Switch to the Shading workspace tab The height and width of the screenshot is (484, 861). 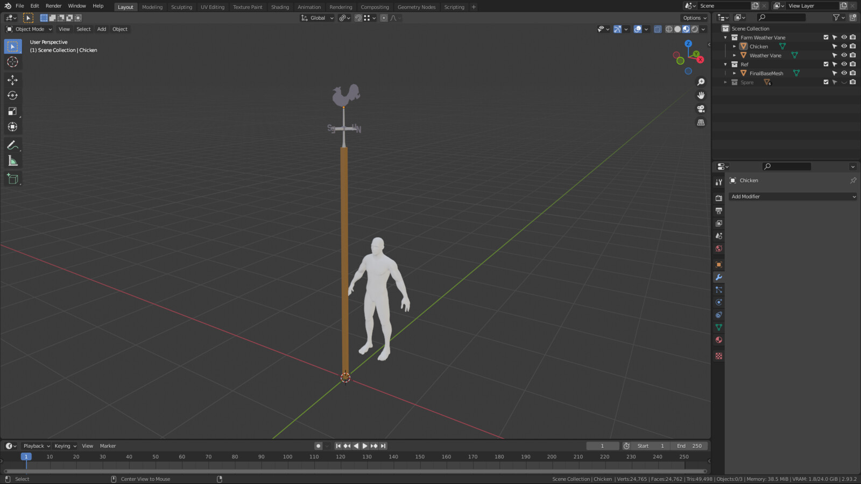280,7
